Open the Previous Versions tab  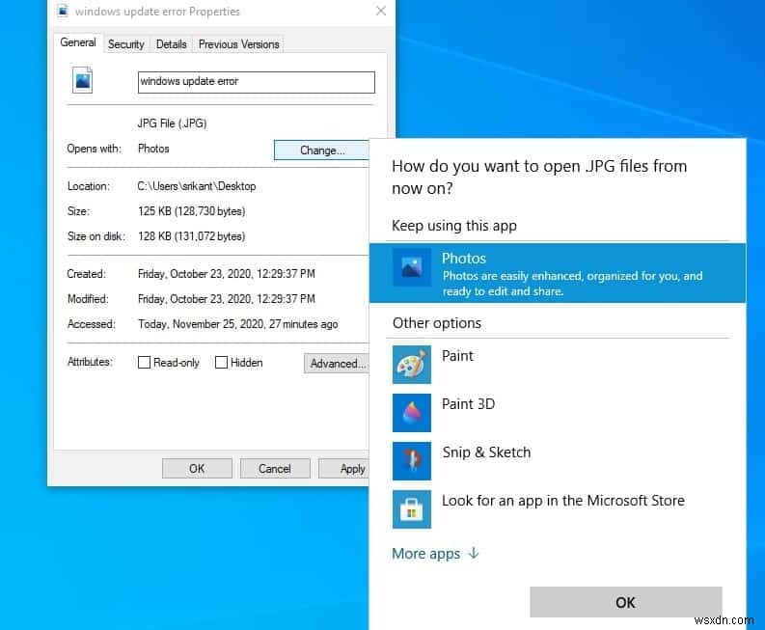pyautogui.click(x=238, y=44)
